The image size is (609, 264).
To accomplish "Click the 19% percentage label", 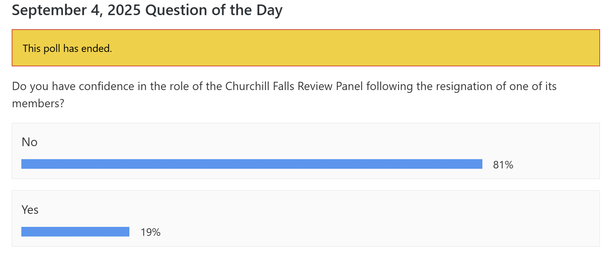I will pos(150,232).
